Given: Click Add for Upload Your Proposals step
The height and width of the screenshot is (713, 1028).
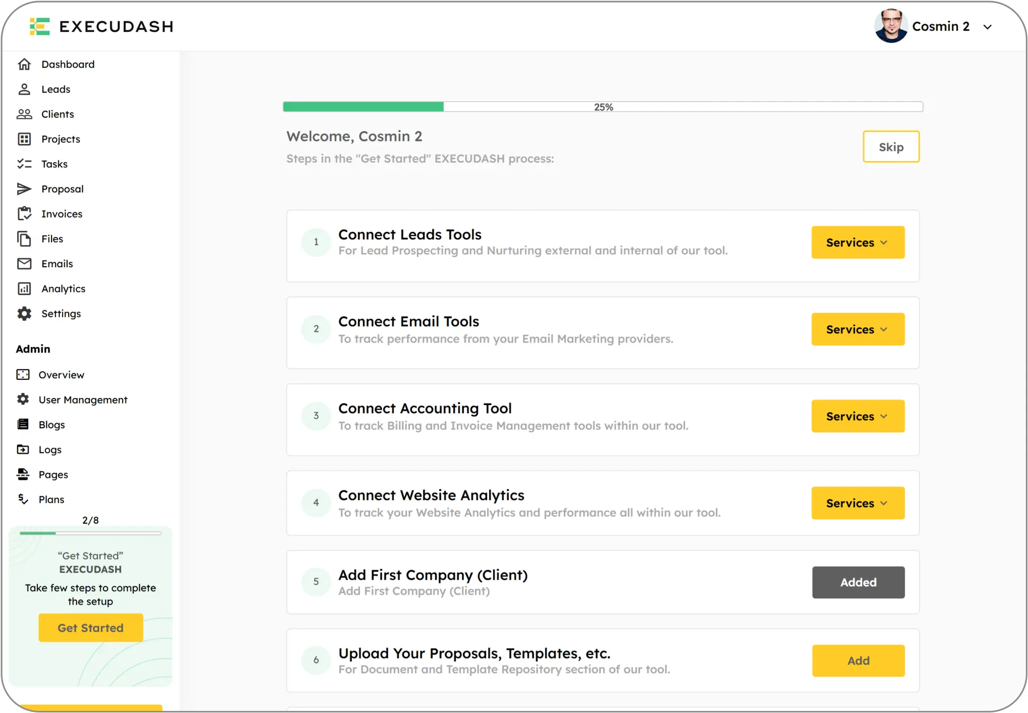Looking at the screenshot, I should [x=858, y=660].
